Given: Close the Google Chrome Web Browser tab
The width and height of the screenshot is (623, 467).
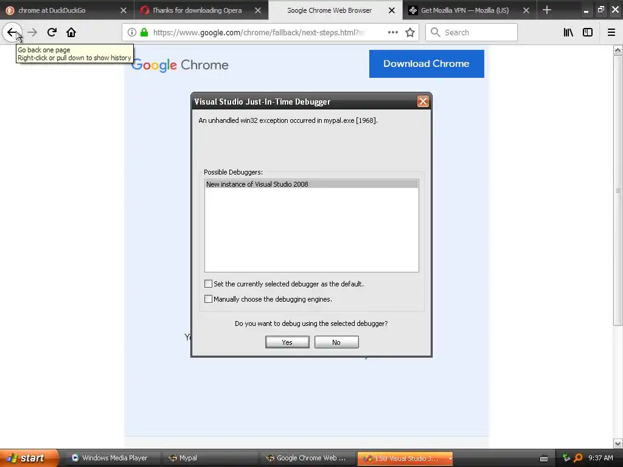Looking at the screenshot, I should pyautogui.click(x=392, y=10).
